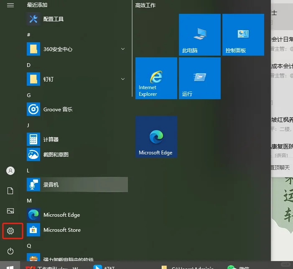Switch to the WPS document taskbar item
The height and width of the screenshot is (269, 293).
(52, 266)
